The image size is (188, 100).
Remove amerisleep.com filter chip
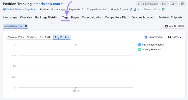(x=26, y=26)
